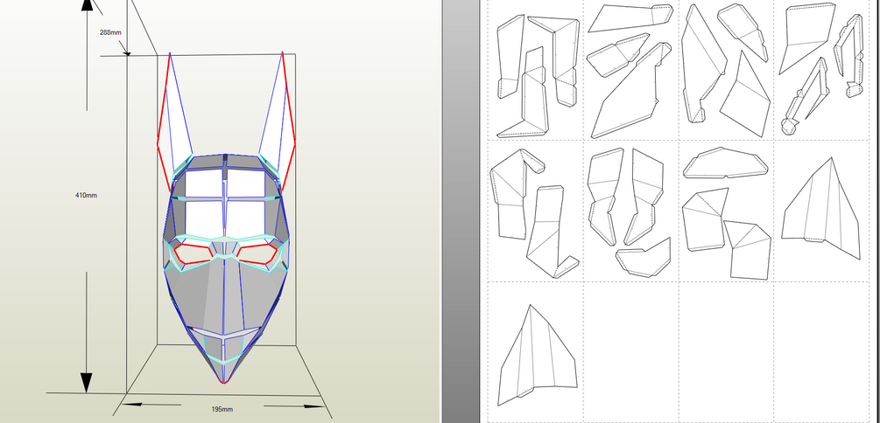Image resolution: width=880 pixels, height=423 pixels.
Task: Select the upper-left white forehead panel of mask
Action: (x=202, y=184)
